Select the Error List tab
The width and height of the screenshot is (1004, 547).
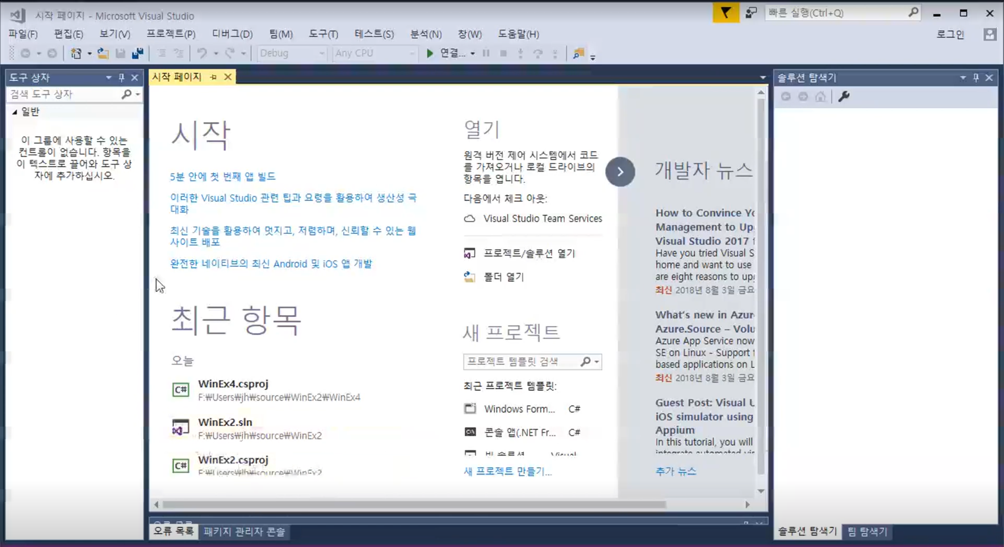173,531
